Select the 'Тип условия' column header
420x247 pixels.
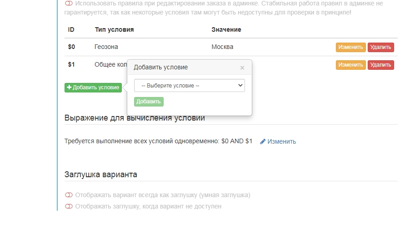click(x=114, y=29)
